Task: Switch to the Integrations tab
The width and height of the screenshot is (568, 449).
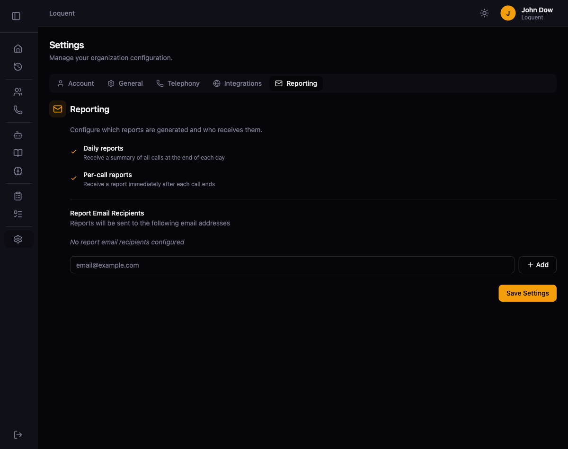Action: coord(237,83)
